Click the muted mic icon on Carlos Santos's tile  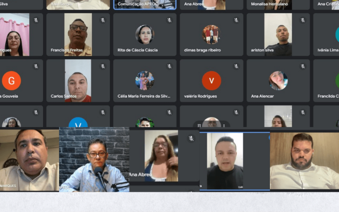point(103,66)
